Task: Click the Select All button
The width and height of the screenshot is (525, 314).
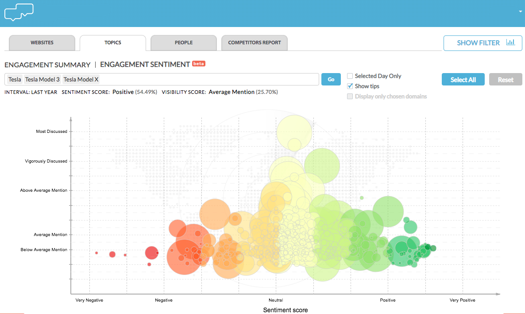Action: point(463,80)
